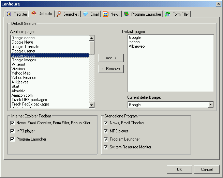Screen dimensions: 223x178
Task: Uncheck toolbar News, Email Checker, Form Filler option
Action: 12,123
